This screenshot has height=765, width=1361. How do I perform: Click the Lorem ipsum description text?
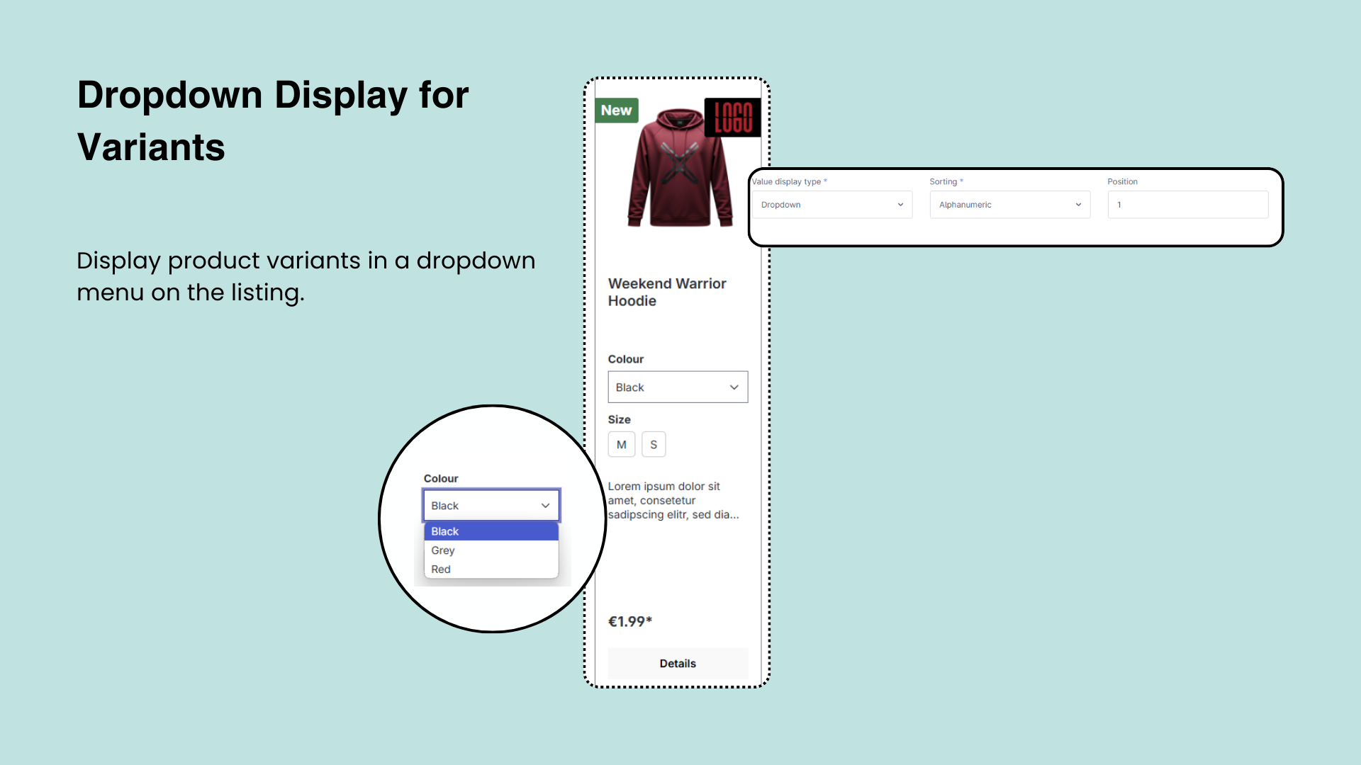673,501
